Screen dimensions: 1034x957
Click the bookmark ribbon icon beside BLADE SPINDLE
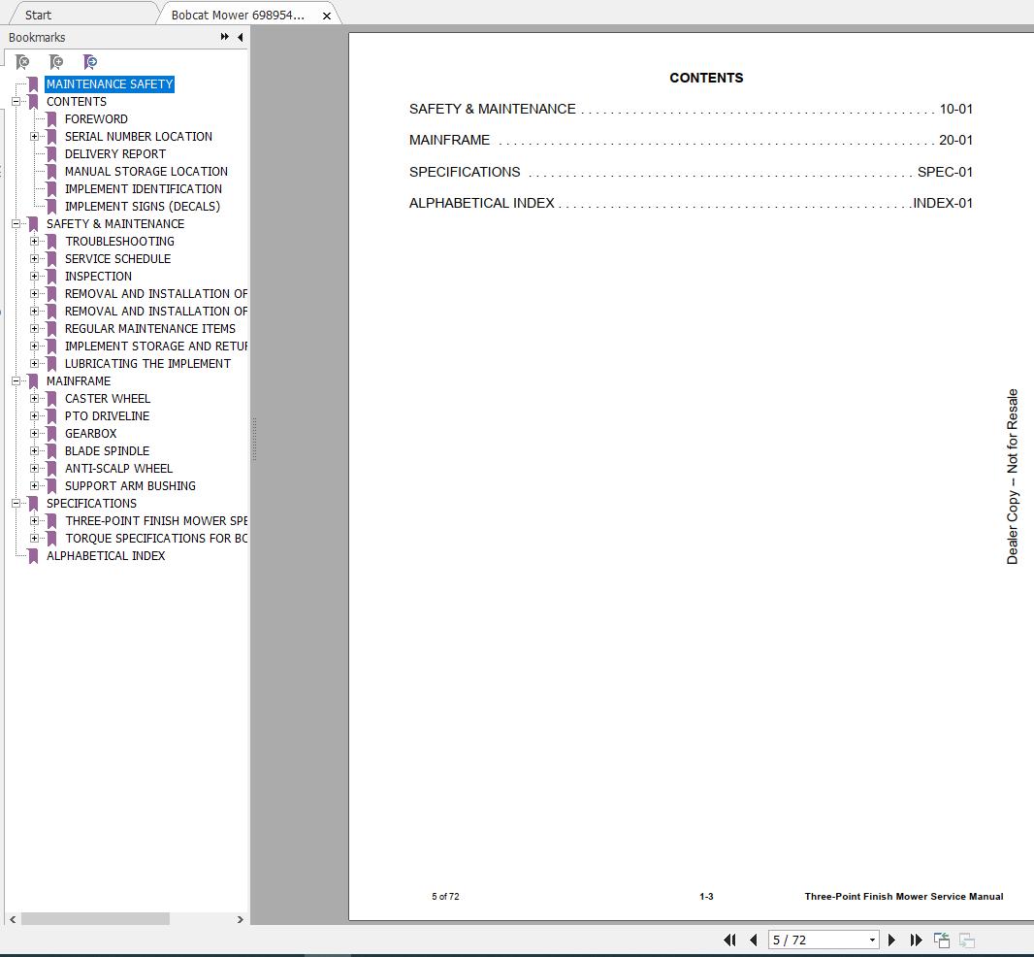click(51, 450)
